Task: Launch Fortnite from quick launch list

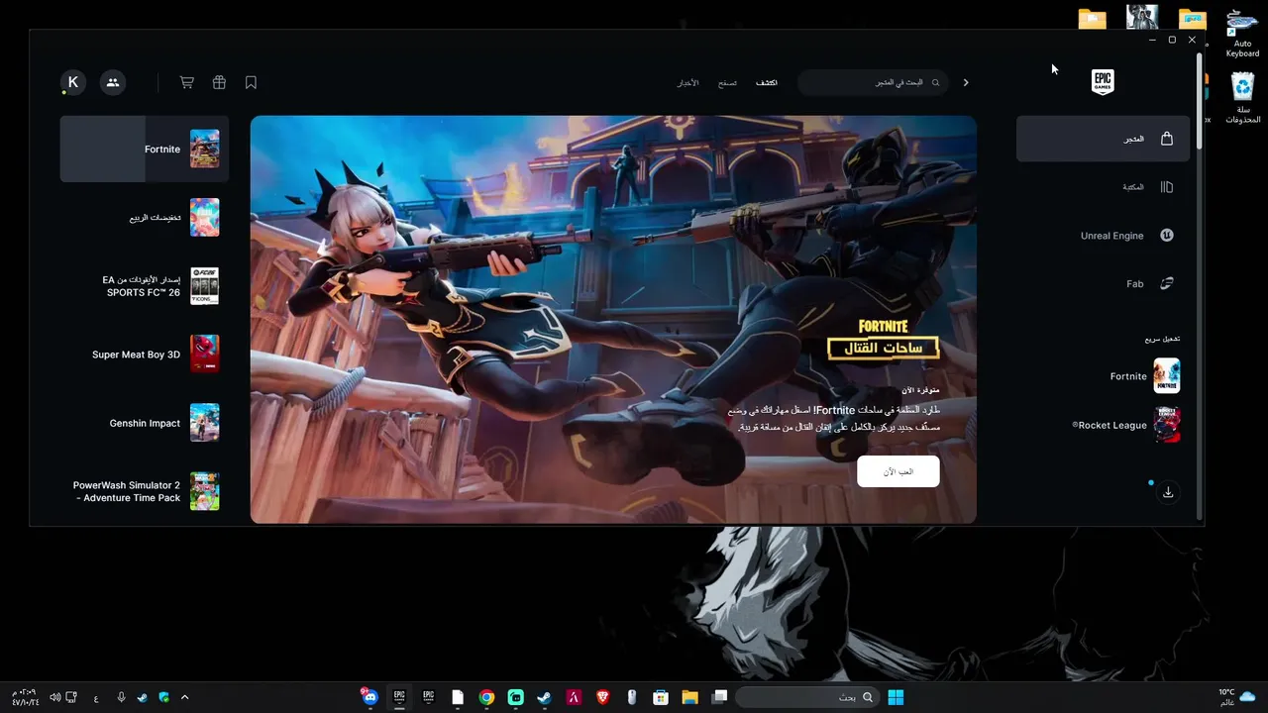Action: [1144, 376]
